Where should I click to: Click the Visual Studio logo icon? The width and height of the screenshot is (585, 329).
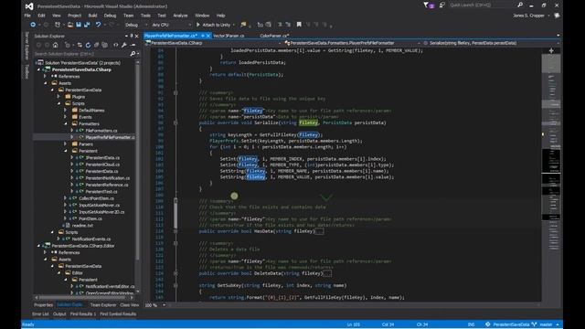click(x=29, y=6)
